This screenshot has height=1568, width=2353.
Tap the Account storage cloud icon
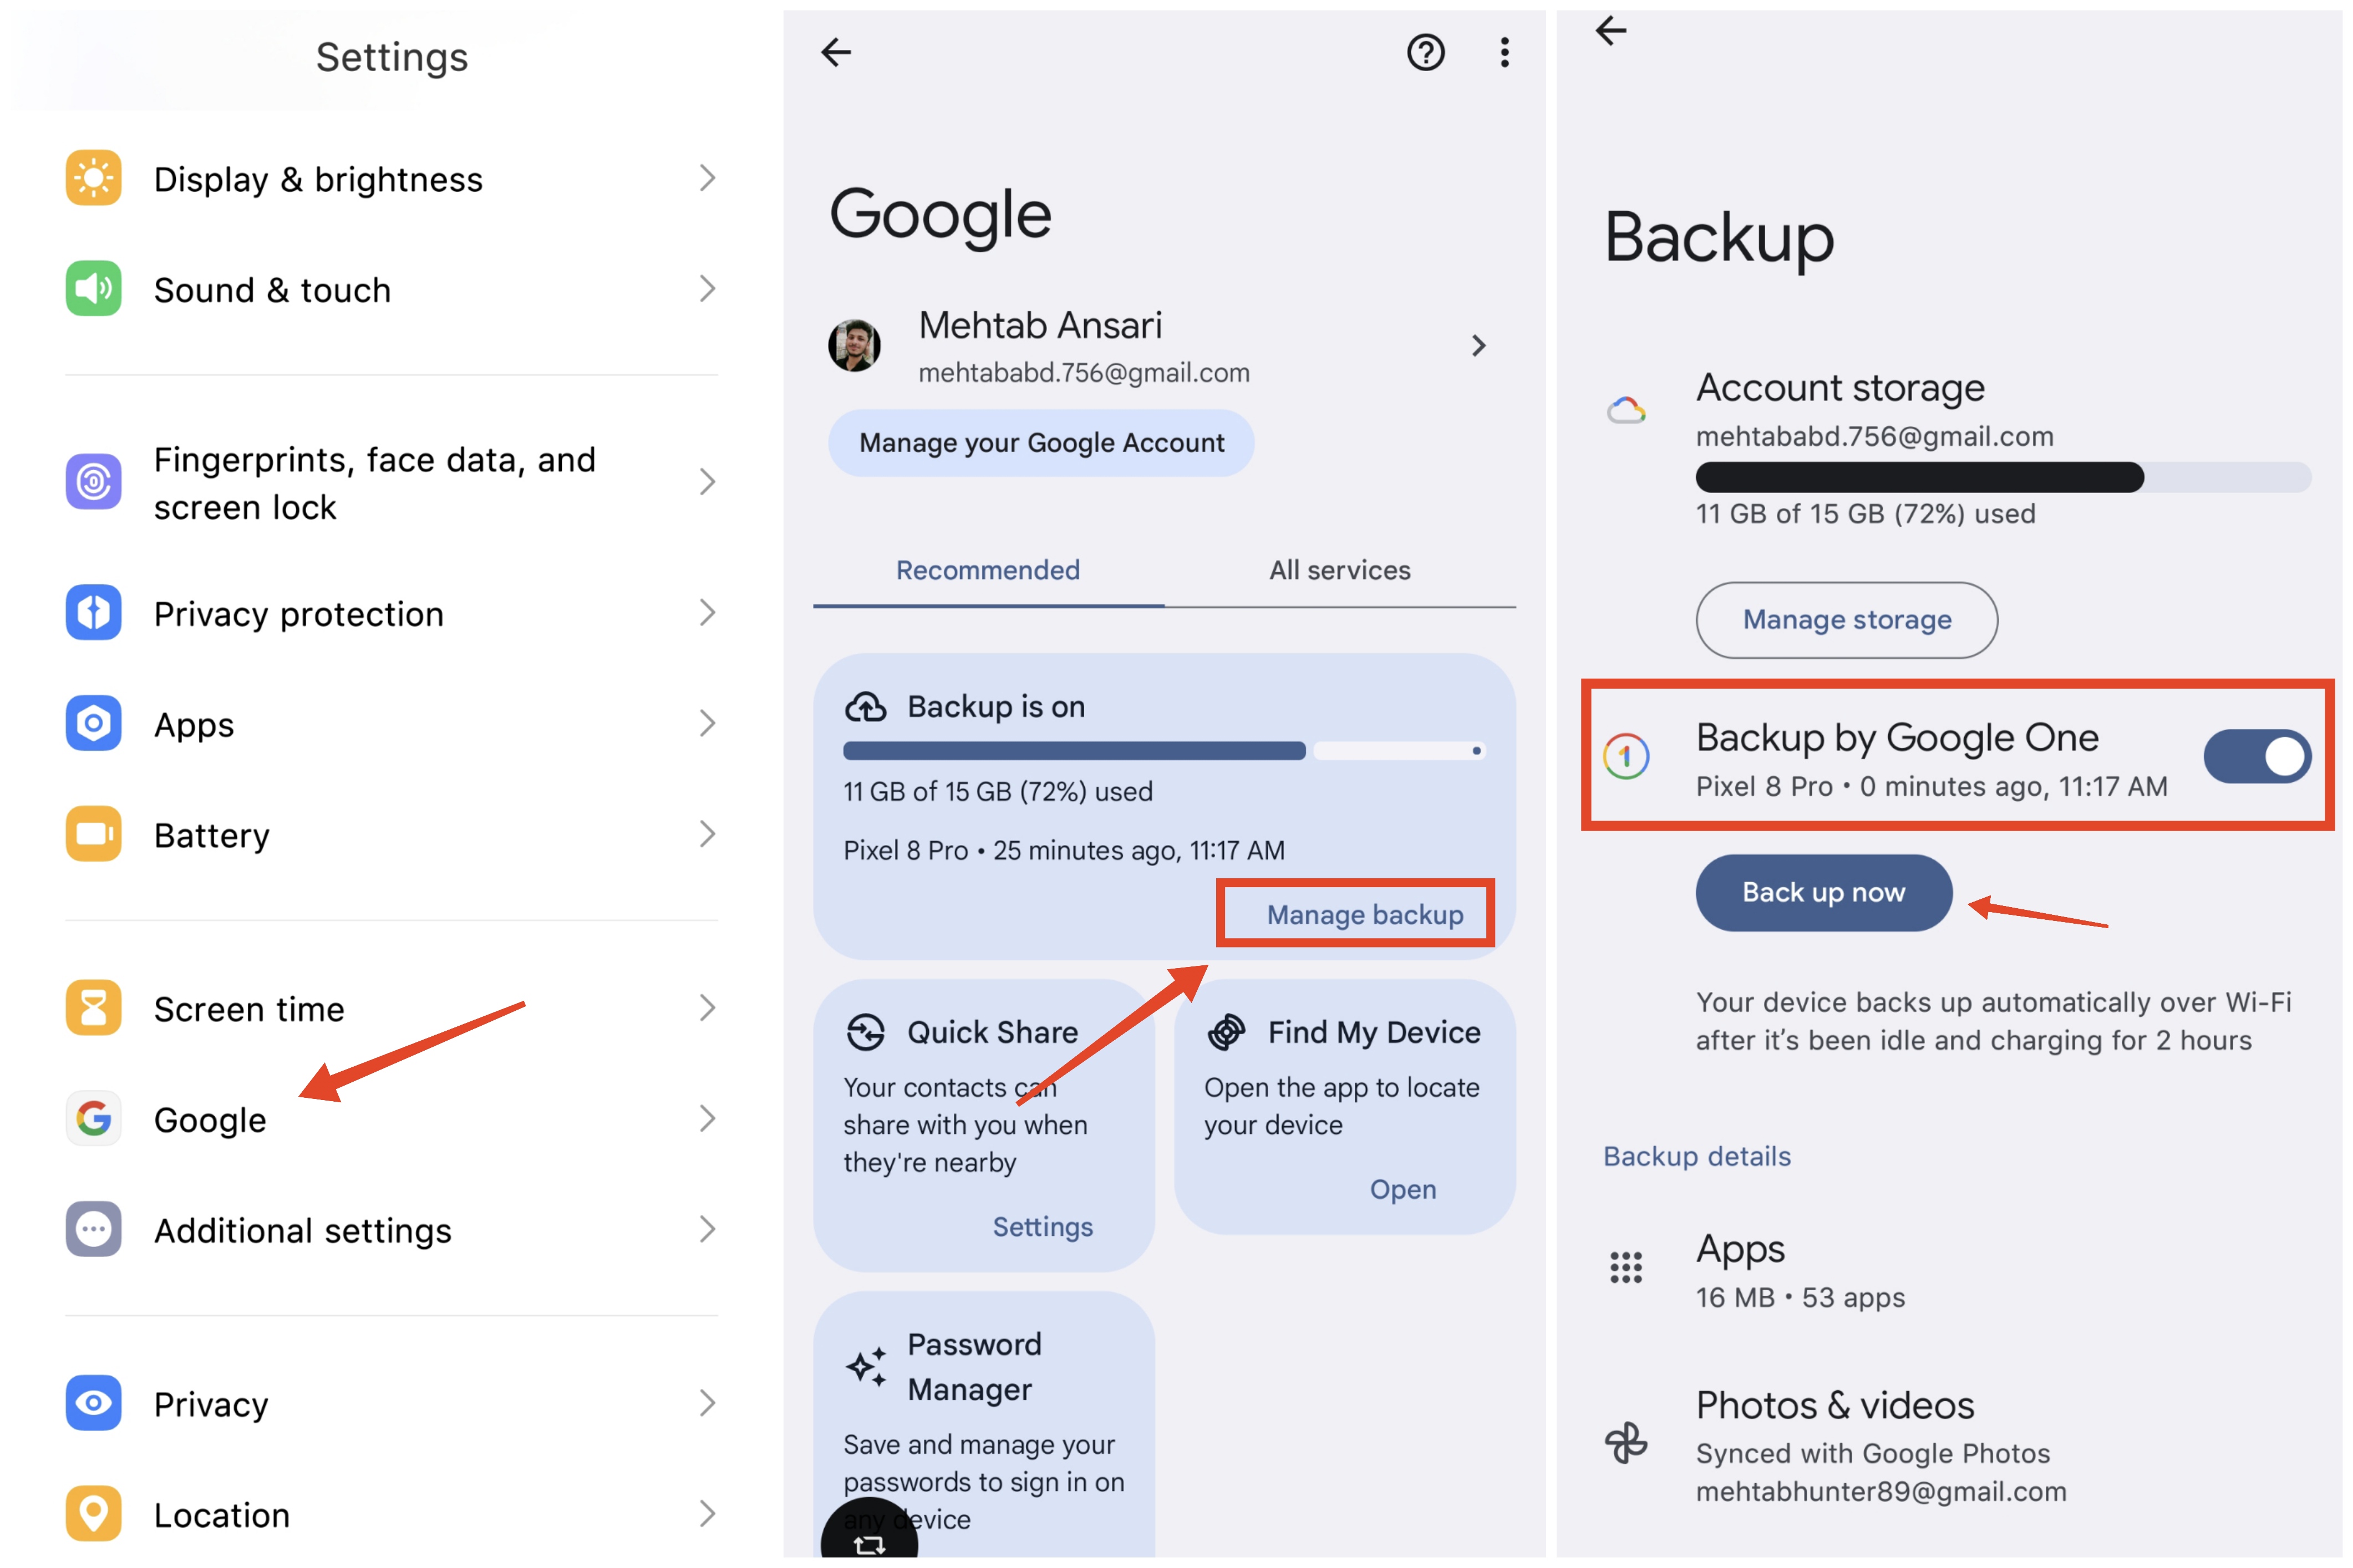click(x=1626, y=410)
